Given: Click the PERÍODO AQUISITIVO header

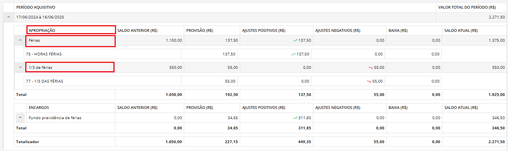Looking at the screenshot, I should pos(36,7).
